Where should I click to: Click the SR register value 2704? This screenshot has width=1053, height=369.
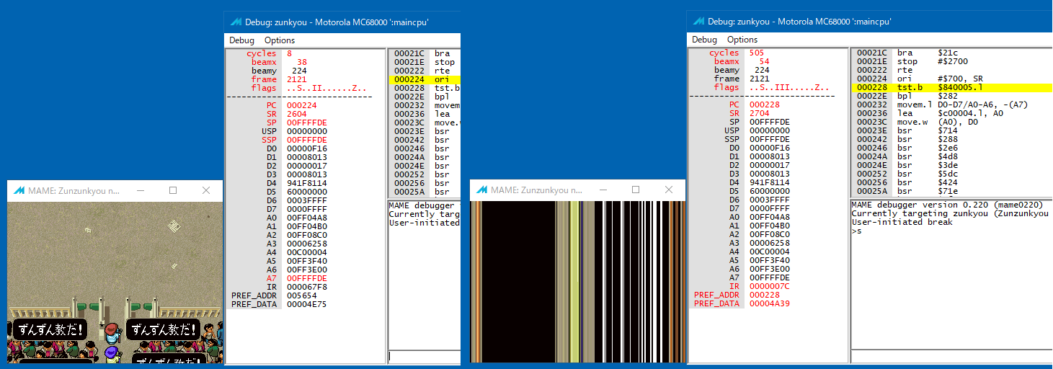(759, 113)
